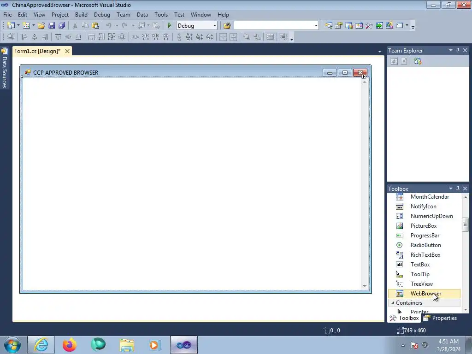
Task: Select RadioButton control in Toolbox
Action: [x=424, y=245]
